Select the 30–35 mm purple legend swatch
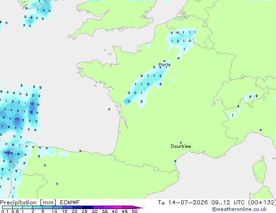Screen dimensions: 276x213 [x=98, y=207]
